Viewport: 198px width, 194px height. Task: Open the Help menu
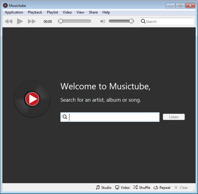[x=106, y=12]
